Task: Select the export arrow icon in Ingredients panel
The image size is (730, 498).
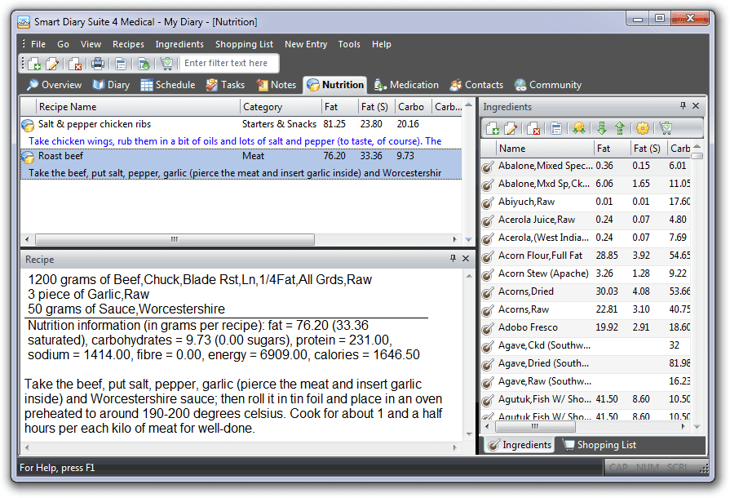Action: pos(621,128)
